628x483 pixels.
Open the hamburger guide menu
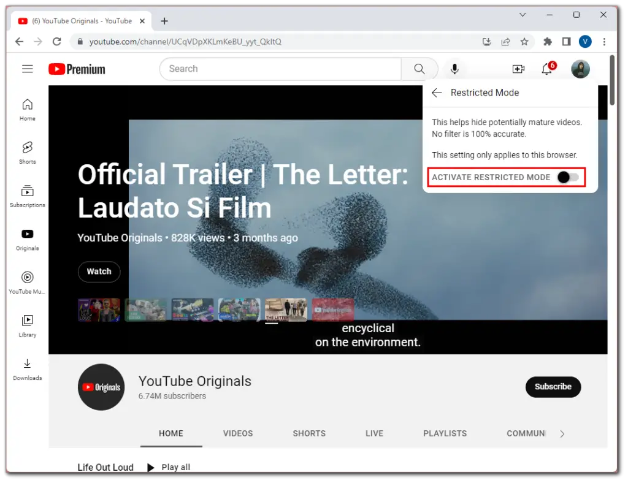point(27,69)
